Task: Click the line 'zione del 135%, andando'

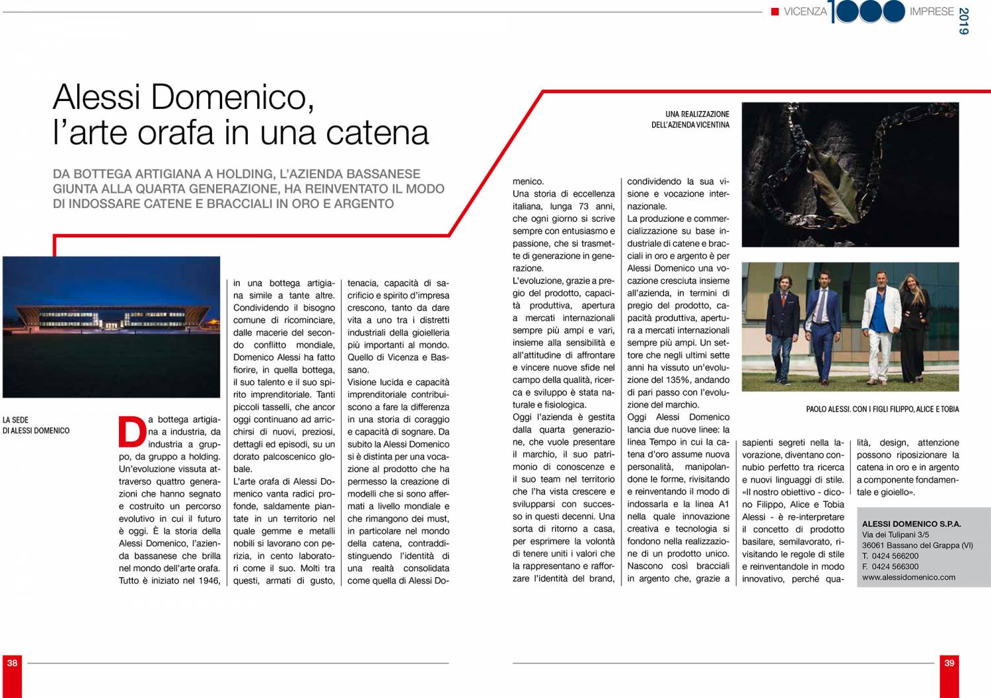Action: click(x=679, y=380)
